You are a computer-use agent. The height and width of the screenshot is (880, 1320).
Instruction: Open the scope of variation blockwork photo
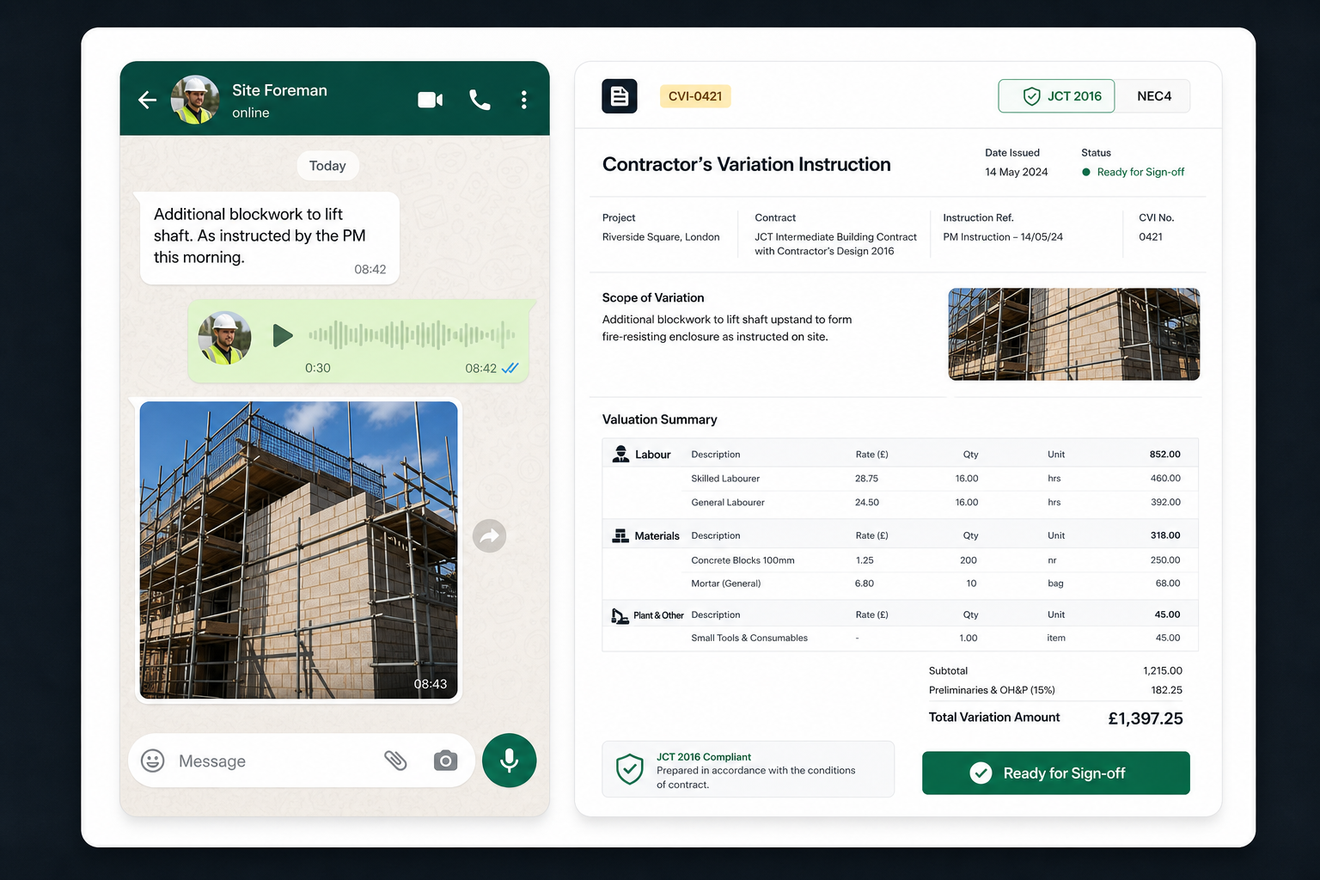click(1074, 334)
